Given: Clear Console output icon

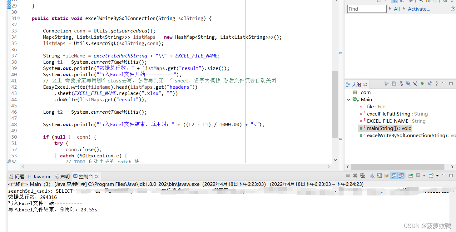Looking at the screenshot, I should (372, 175).
